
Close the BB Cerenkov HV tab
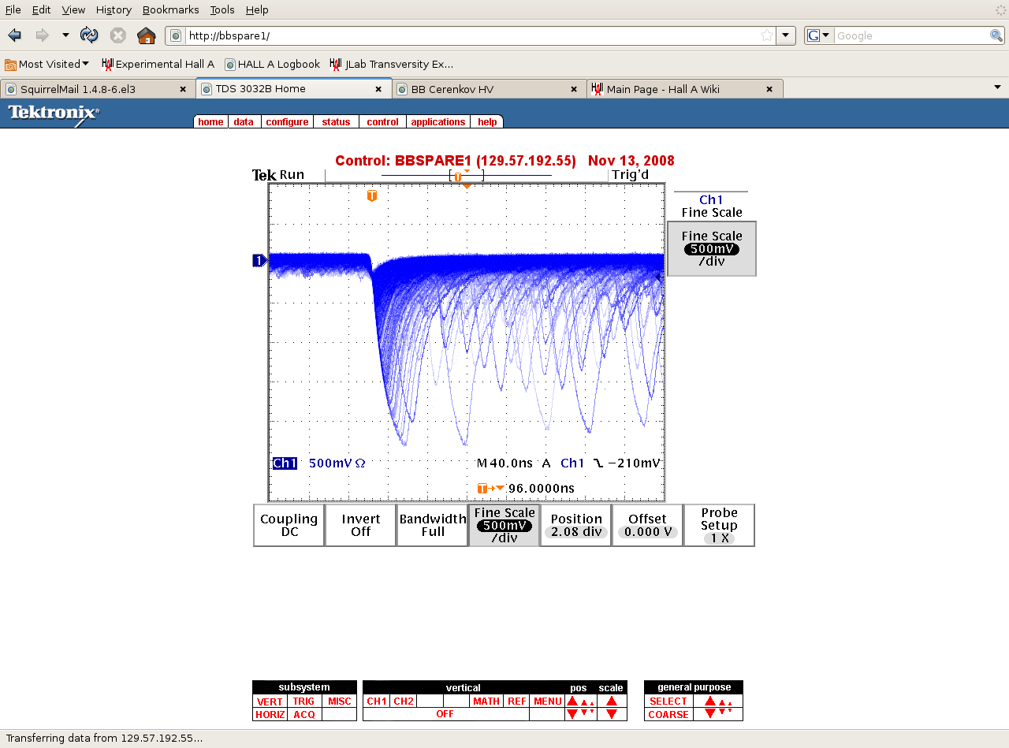pyautogui.click(x=574, y=89)
